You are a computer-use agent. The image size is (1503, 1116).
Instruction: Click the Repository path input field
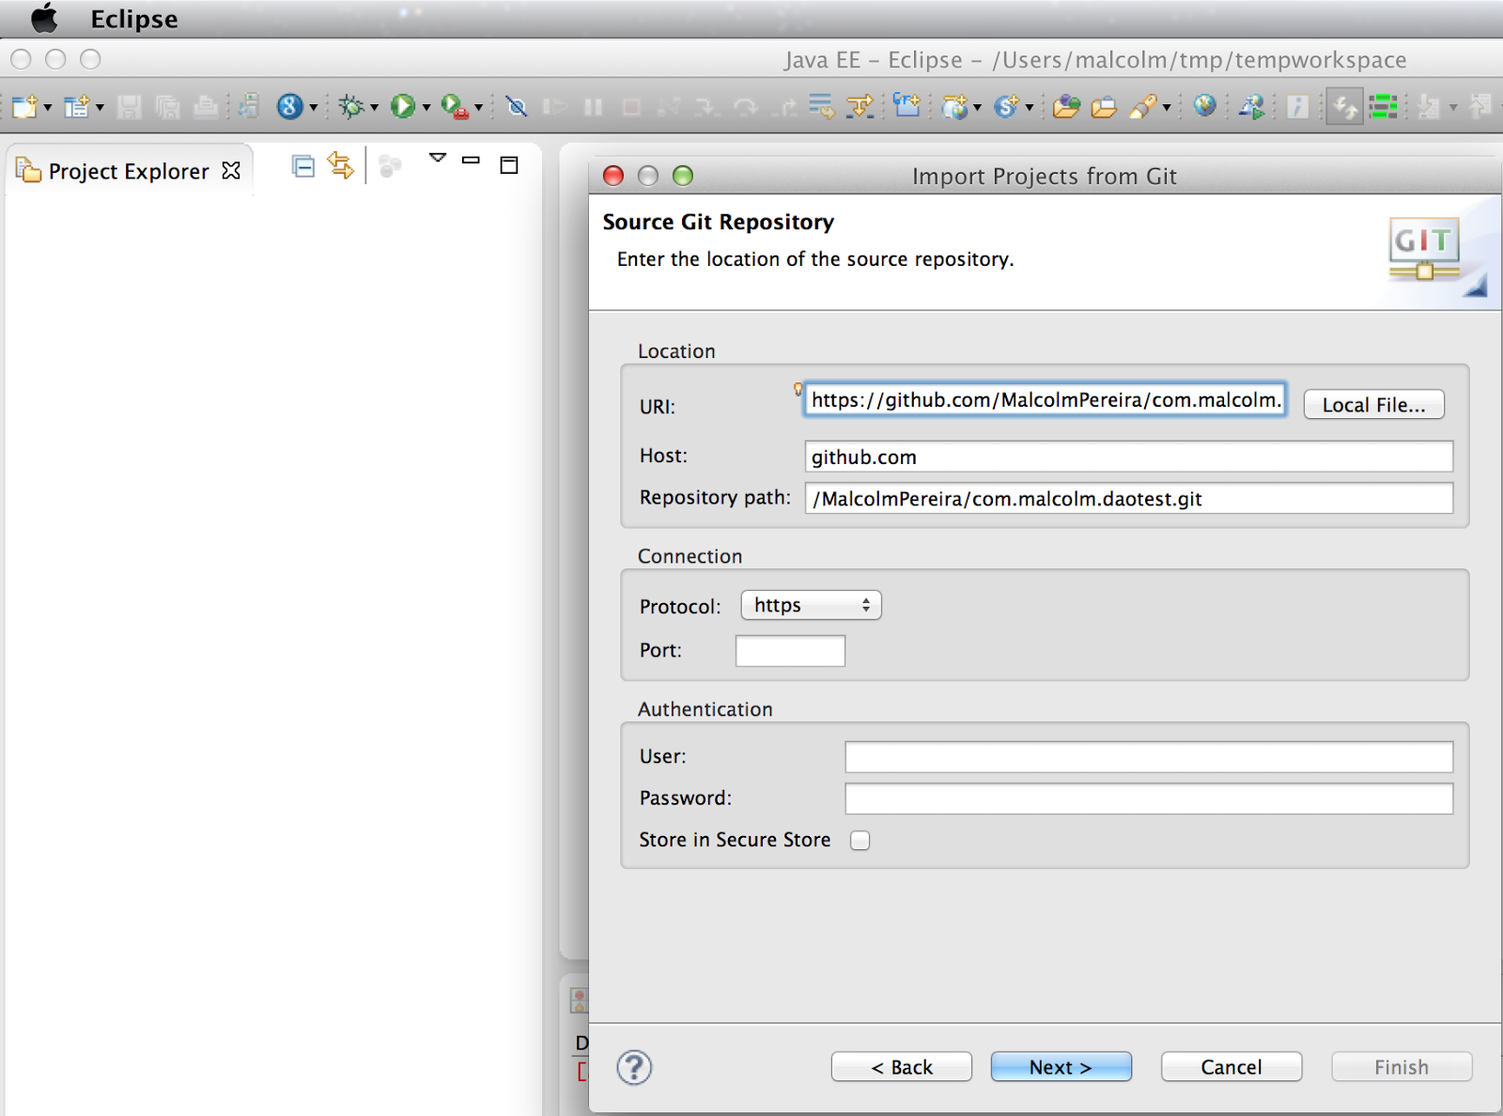tap(1128, 499)
